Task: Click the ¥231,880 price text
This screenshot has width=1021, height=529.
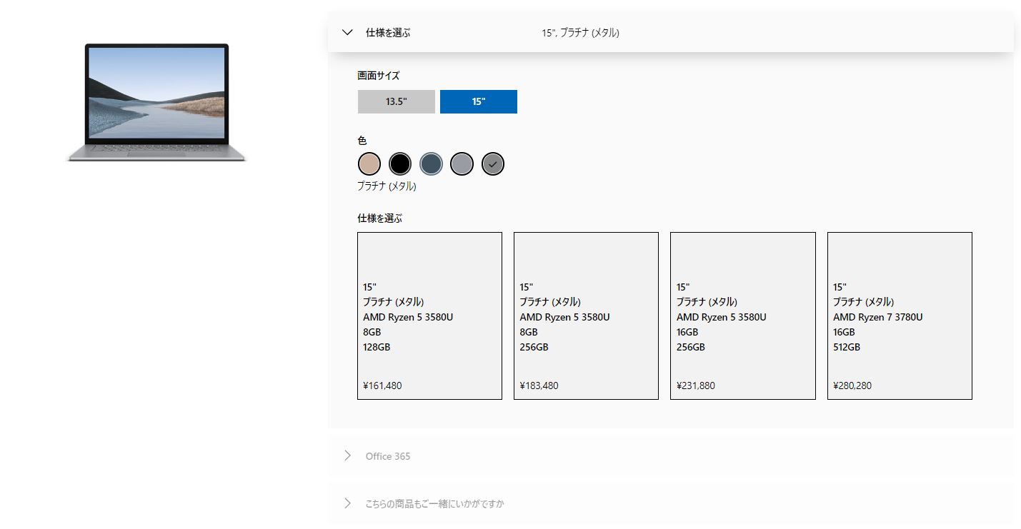Action: (696, 386)
